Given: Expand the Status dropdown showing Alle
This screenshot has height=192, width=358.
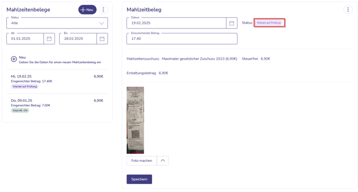Looking at the screenshot, I should (x=57, y=23).
